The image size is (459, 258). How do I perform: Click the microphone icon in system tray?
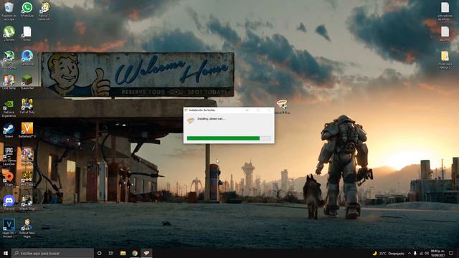(x=415, y=253)
